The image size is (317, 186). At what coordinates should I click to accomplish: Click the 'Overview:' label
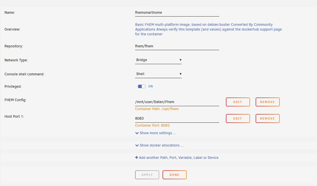[x=12, y=29]
